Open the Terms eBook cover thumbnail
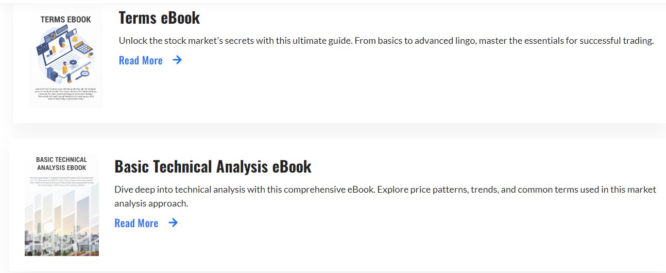 66,59
